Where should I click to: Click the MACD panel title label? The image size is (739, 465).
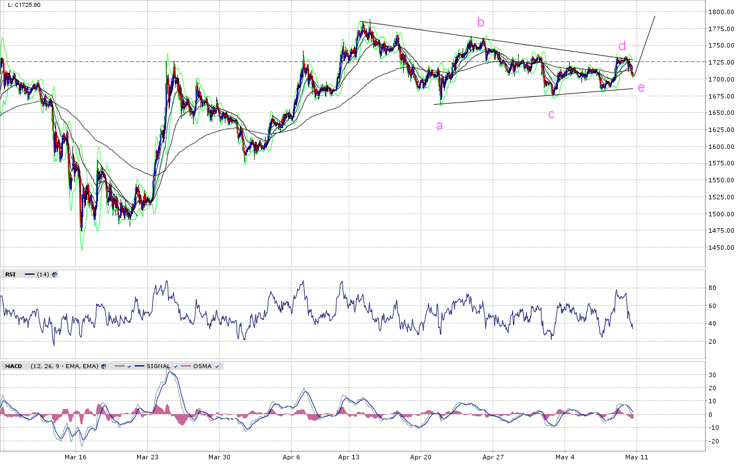[13, 366]
